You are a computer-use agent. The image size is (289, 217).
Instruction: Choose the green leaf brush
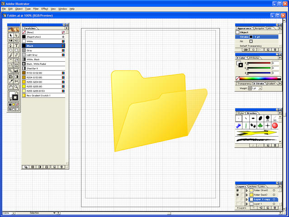260,125
